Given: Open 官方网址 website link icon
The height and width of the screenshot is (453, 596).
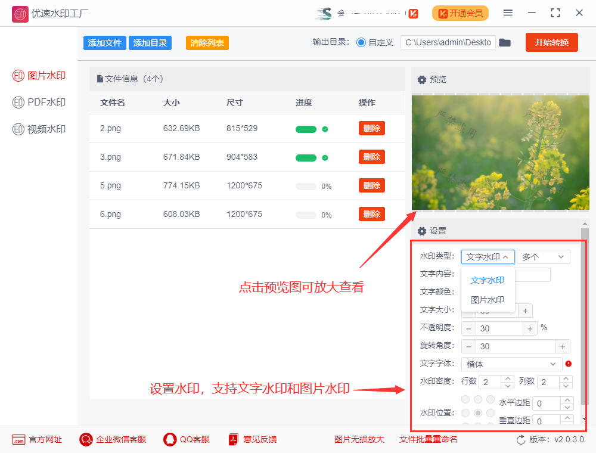Looking at the screenshot, I should click(18, 439).
